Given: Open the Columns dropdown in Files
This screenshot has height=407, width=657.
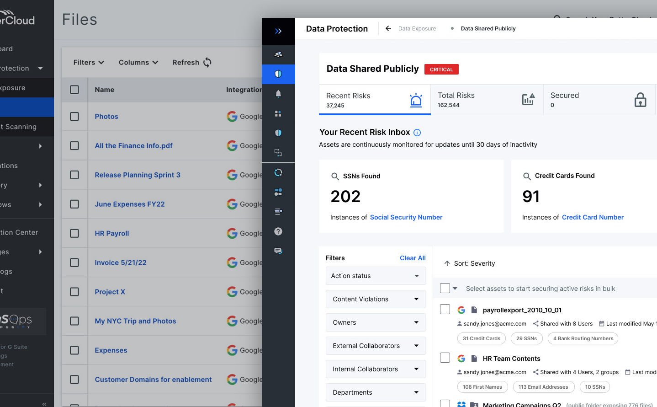Looking at the screenshot, I should 138,63.
